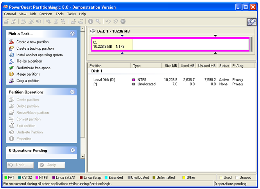The image size is (260, 189).
Task: Click the Create a backup partition icon
Action: click(x=11, y=49)
